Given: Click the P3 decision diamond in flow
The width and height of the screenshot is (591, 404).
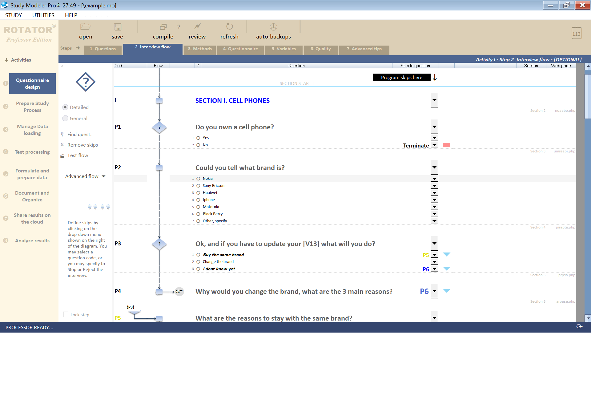Looking at the screenshot, I should point(159,244).
